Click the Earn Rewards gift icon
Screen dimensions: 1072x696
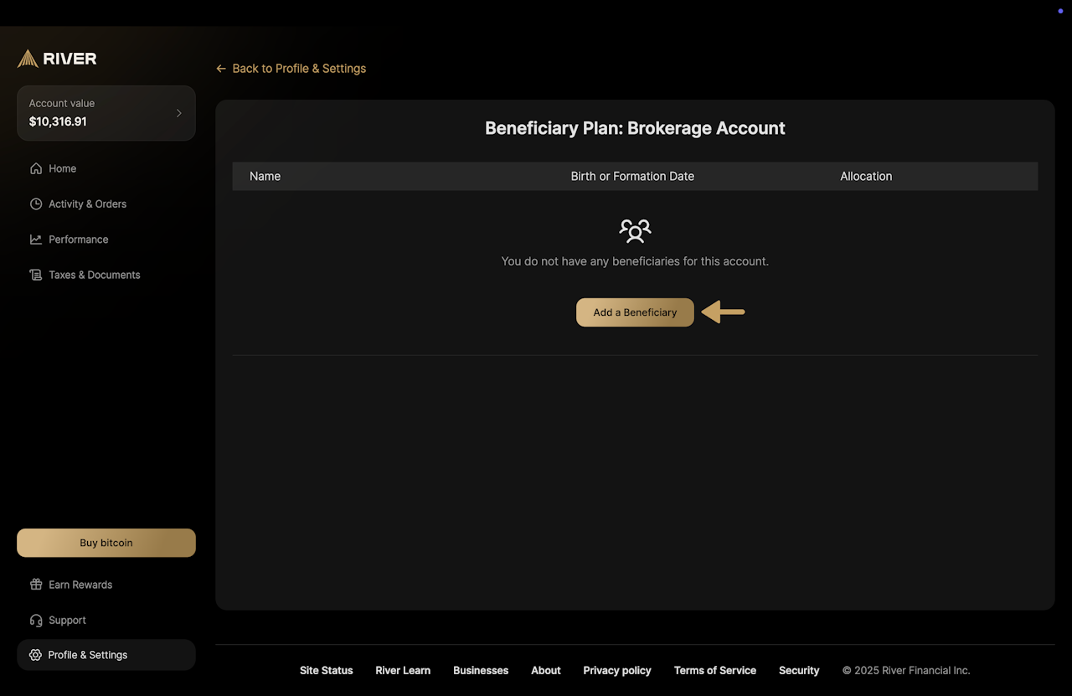[x=36, y=585]
